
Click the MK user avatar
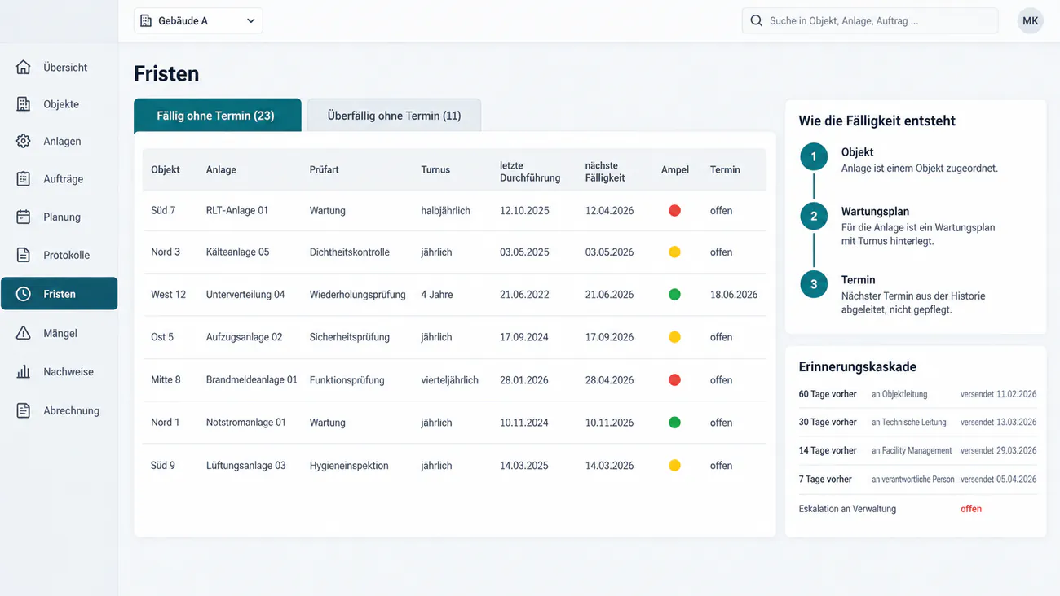tap(1031, 20)
